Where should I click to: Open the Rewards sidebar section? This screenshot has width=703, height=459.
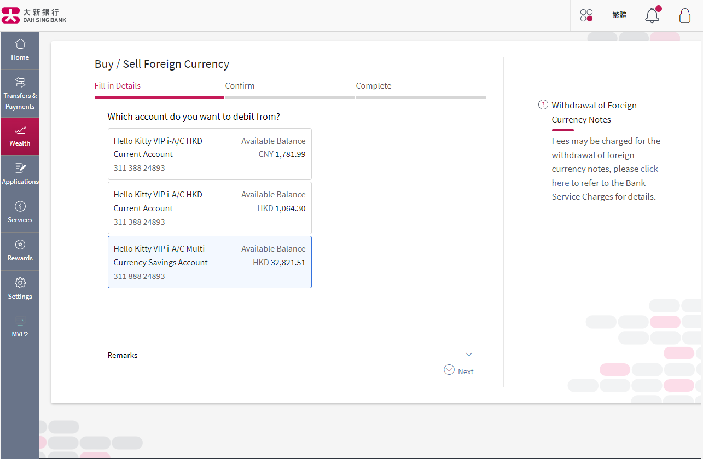click(20, 251)
